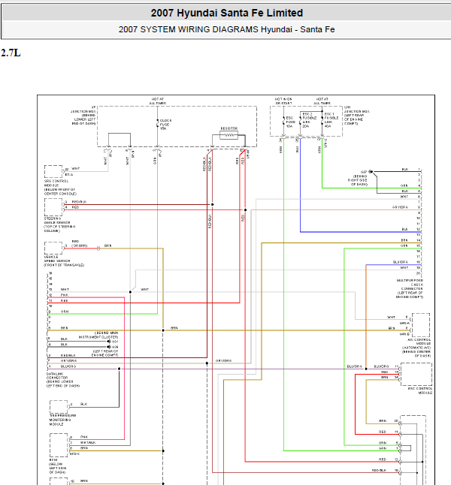Click the BCM location label
This screenshot has width=451, height=485.
click(57, 466)
